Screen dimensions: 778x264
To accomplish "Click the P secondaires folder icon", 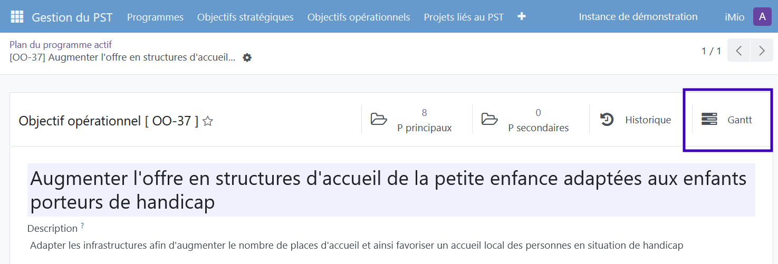I will 489,120.
